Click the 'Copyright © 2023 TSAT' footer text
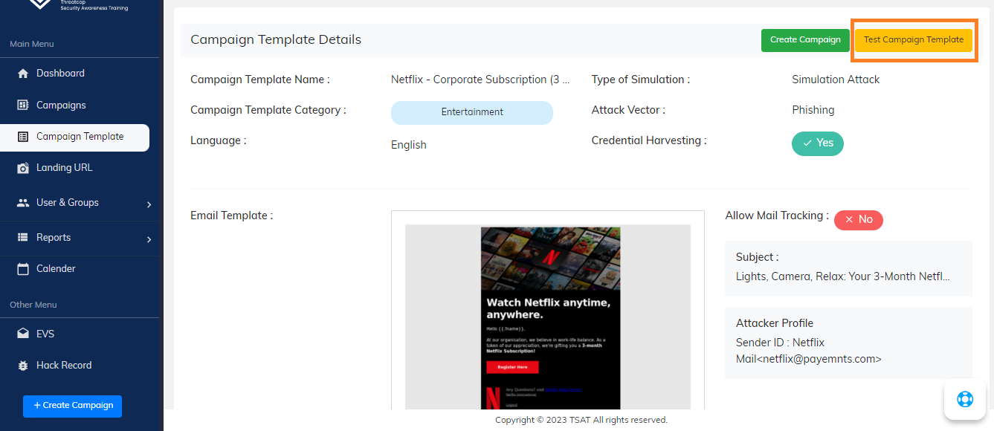 [581, 421]
